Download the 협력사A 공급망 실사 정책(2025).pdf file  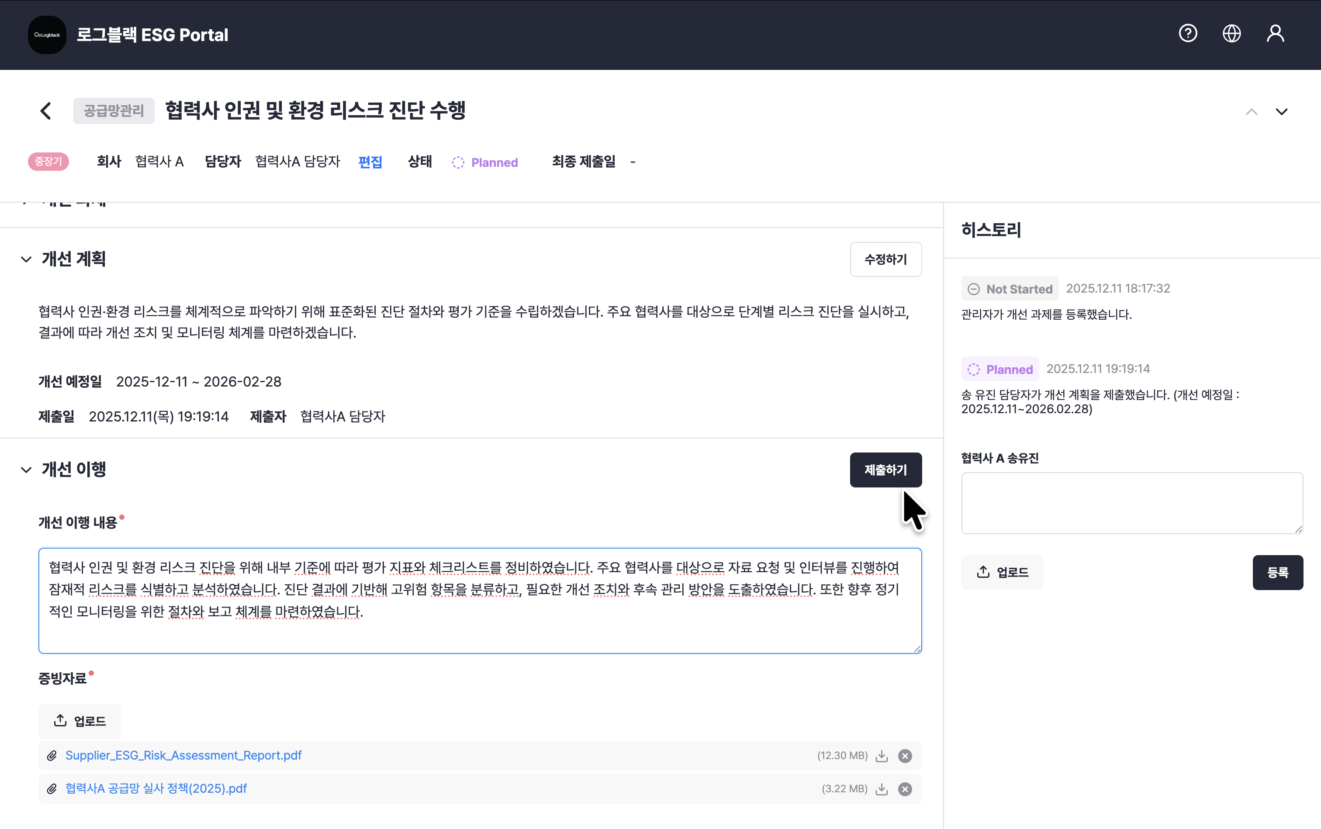pyautogui.click(x=882, y=789)
